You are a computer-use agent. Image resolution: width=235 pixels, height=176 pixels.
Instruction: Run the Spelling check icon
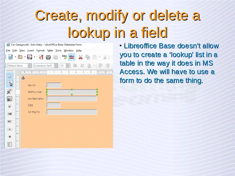64,57
